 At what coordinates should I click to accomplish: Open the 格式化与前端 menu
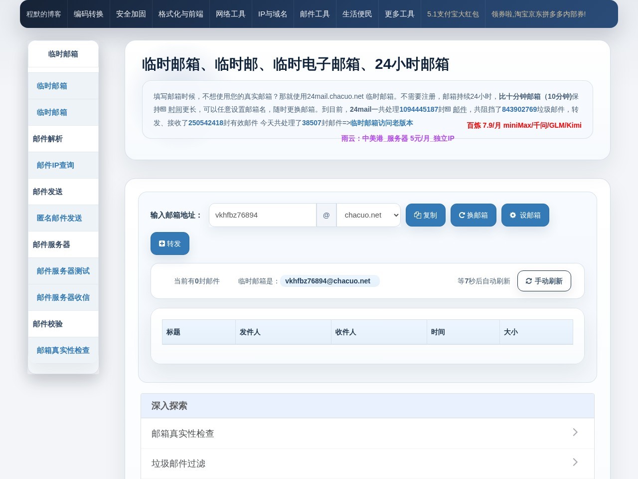click(x=181, y=14)
